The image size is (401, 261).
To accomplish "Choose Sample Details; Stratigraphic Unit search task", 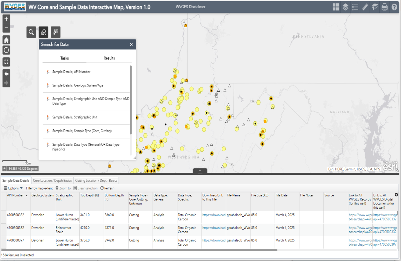I will [x=75, y=117].
